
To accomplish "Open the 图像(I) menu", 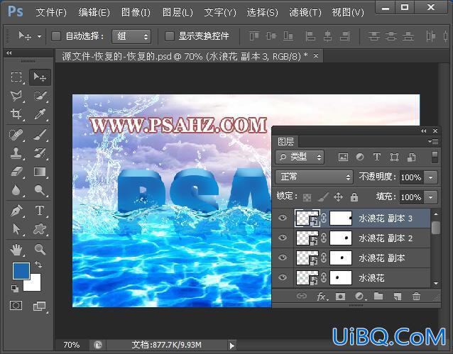I will click(136, 12).
